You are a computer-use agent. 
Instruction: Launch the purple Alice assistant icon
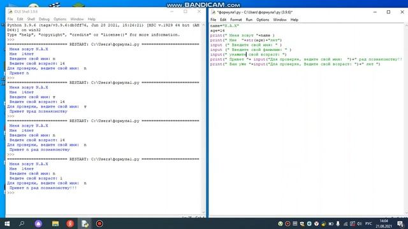point(38,223)
